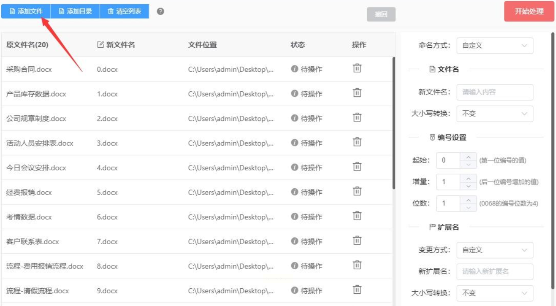The image size is (556, 306).
Task: Increase the 起始 start number with up arrow
Action: 468,157
